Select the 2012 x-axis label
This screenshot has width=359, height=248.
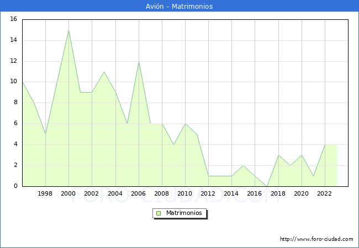(x=208, y=193)
